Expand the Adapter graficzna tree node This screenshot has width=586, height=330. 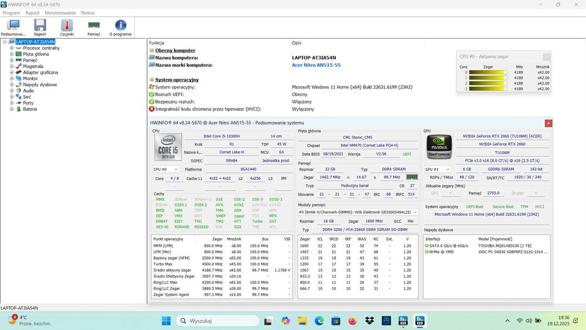click(12, 72)
